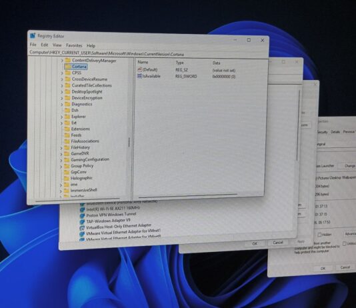Tick the Hidden checkbox in Properties dialog
The height and width of the screenshot is (308, 356).
[x=319, y=235]
